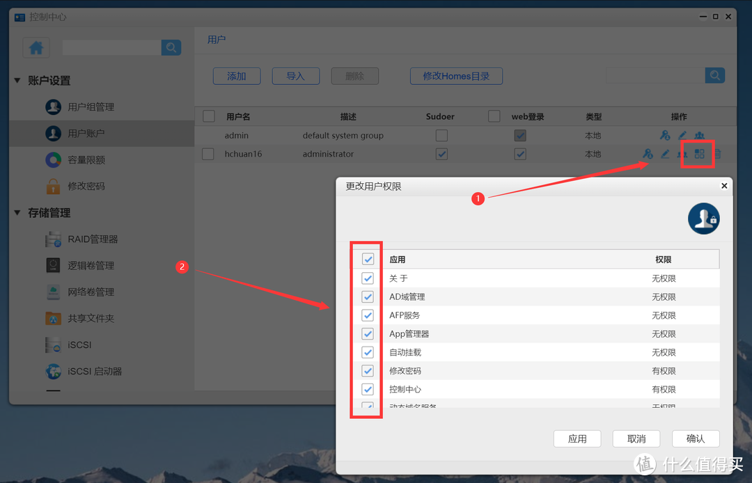752x483 pixels.
Task: Click the trash delete icon for hchuan16
Action: (x=718, y=154)
